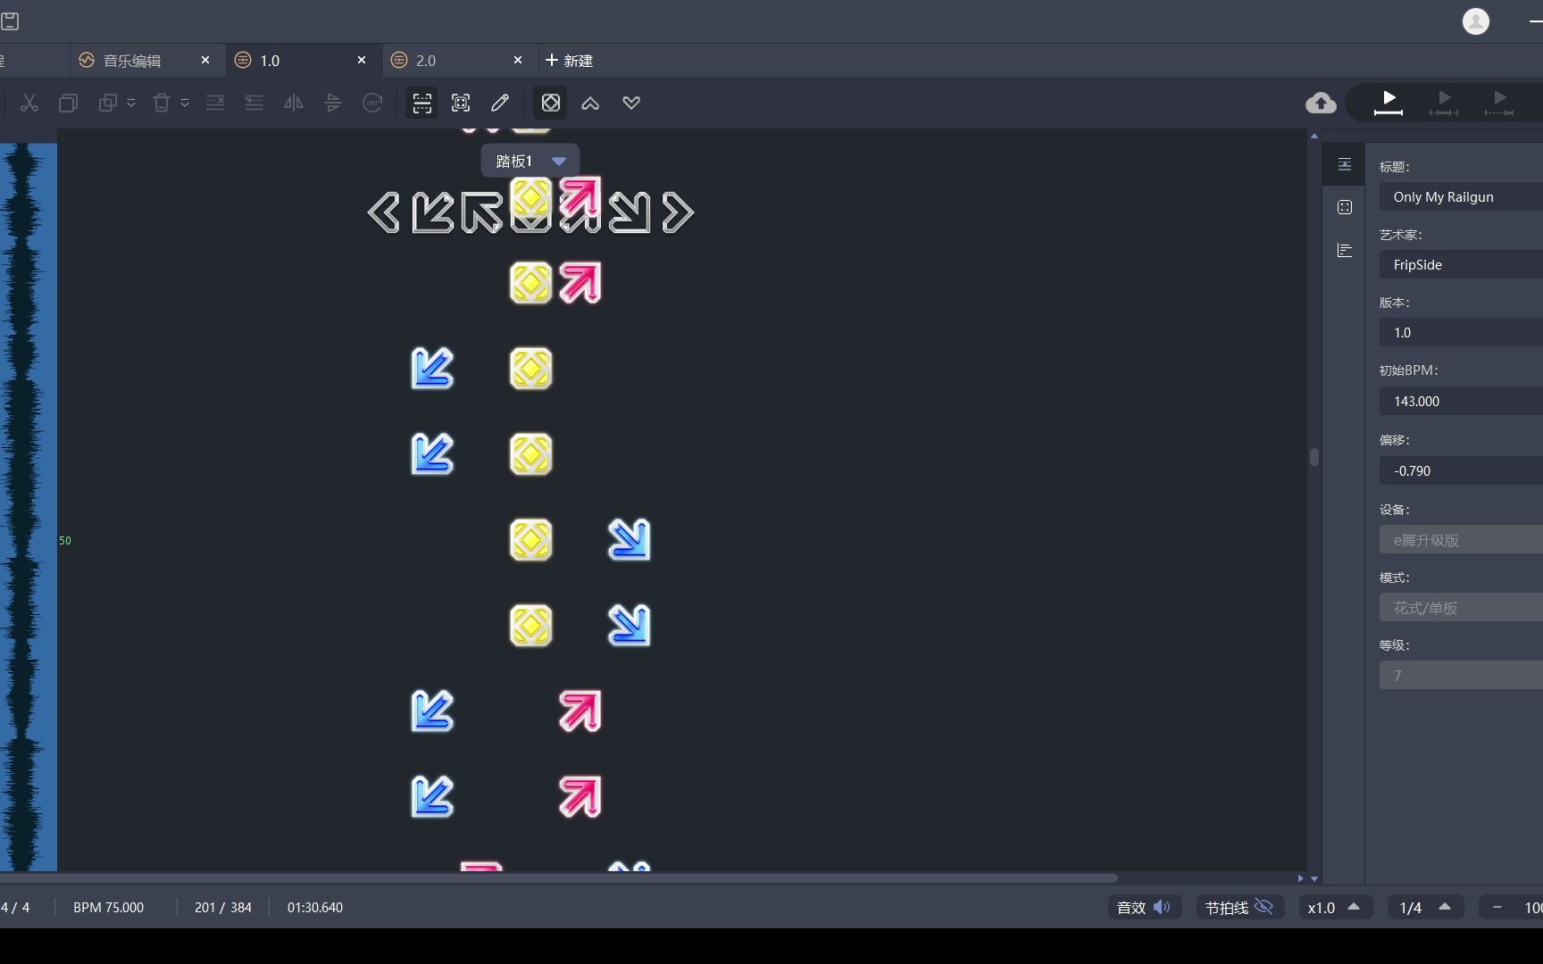The height and width of the screenshot is (964, 1543).
Task: Expand the x1.0 playback speed menu
Action: pyautogui.click(x=1334, y=907)
